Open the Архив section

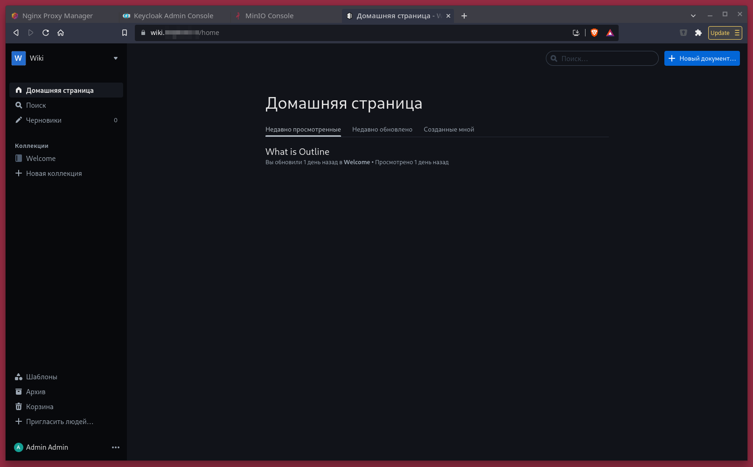(x=35, y=391)
